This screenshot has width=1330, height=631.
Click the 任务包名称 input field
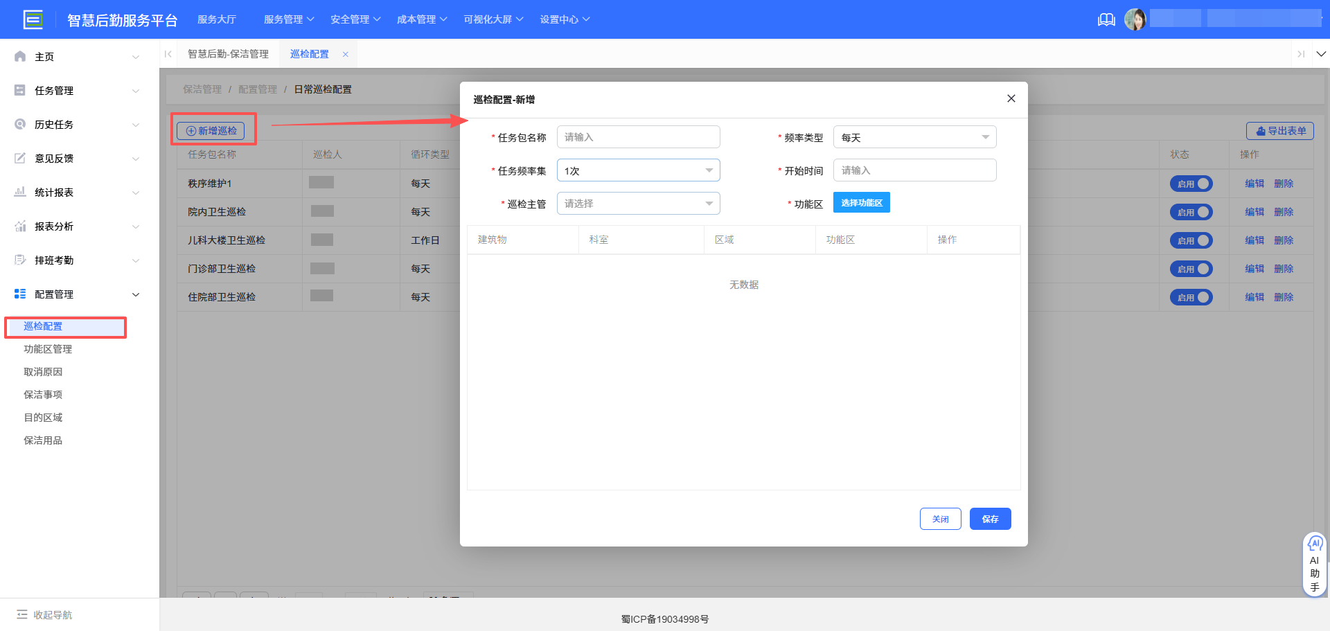[638, 136]
